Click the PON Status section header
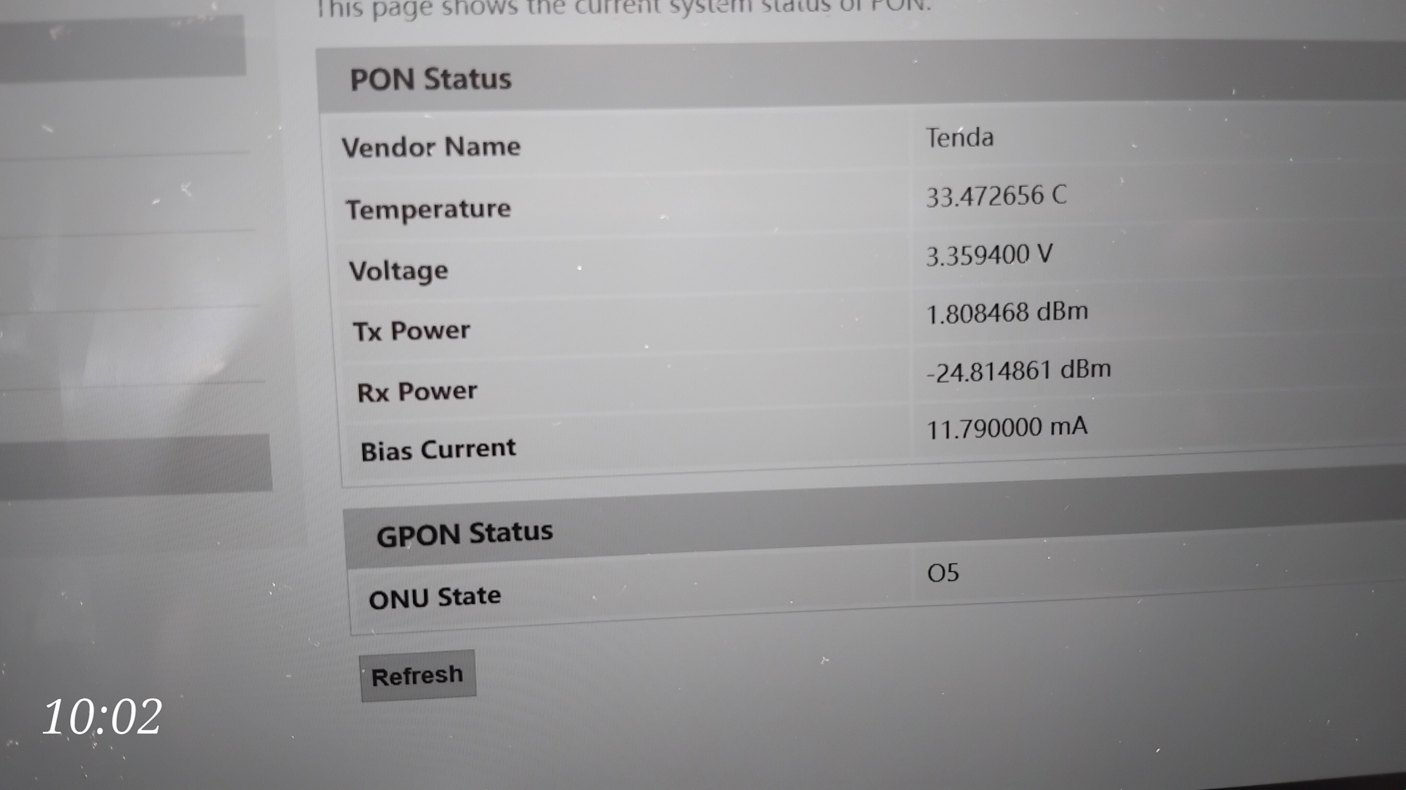This screenshot has width=1406, height=790. [431, 79]
